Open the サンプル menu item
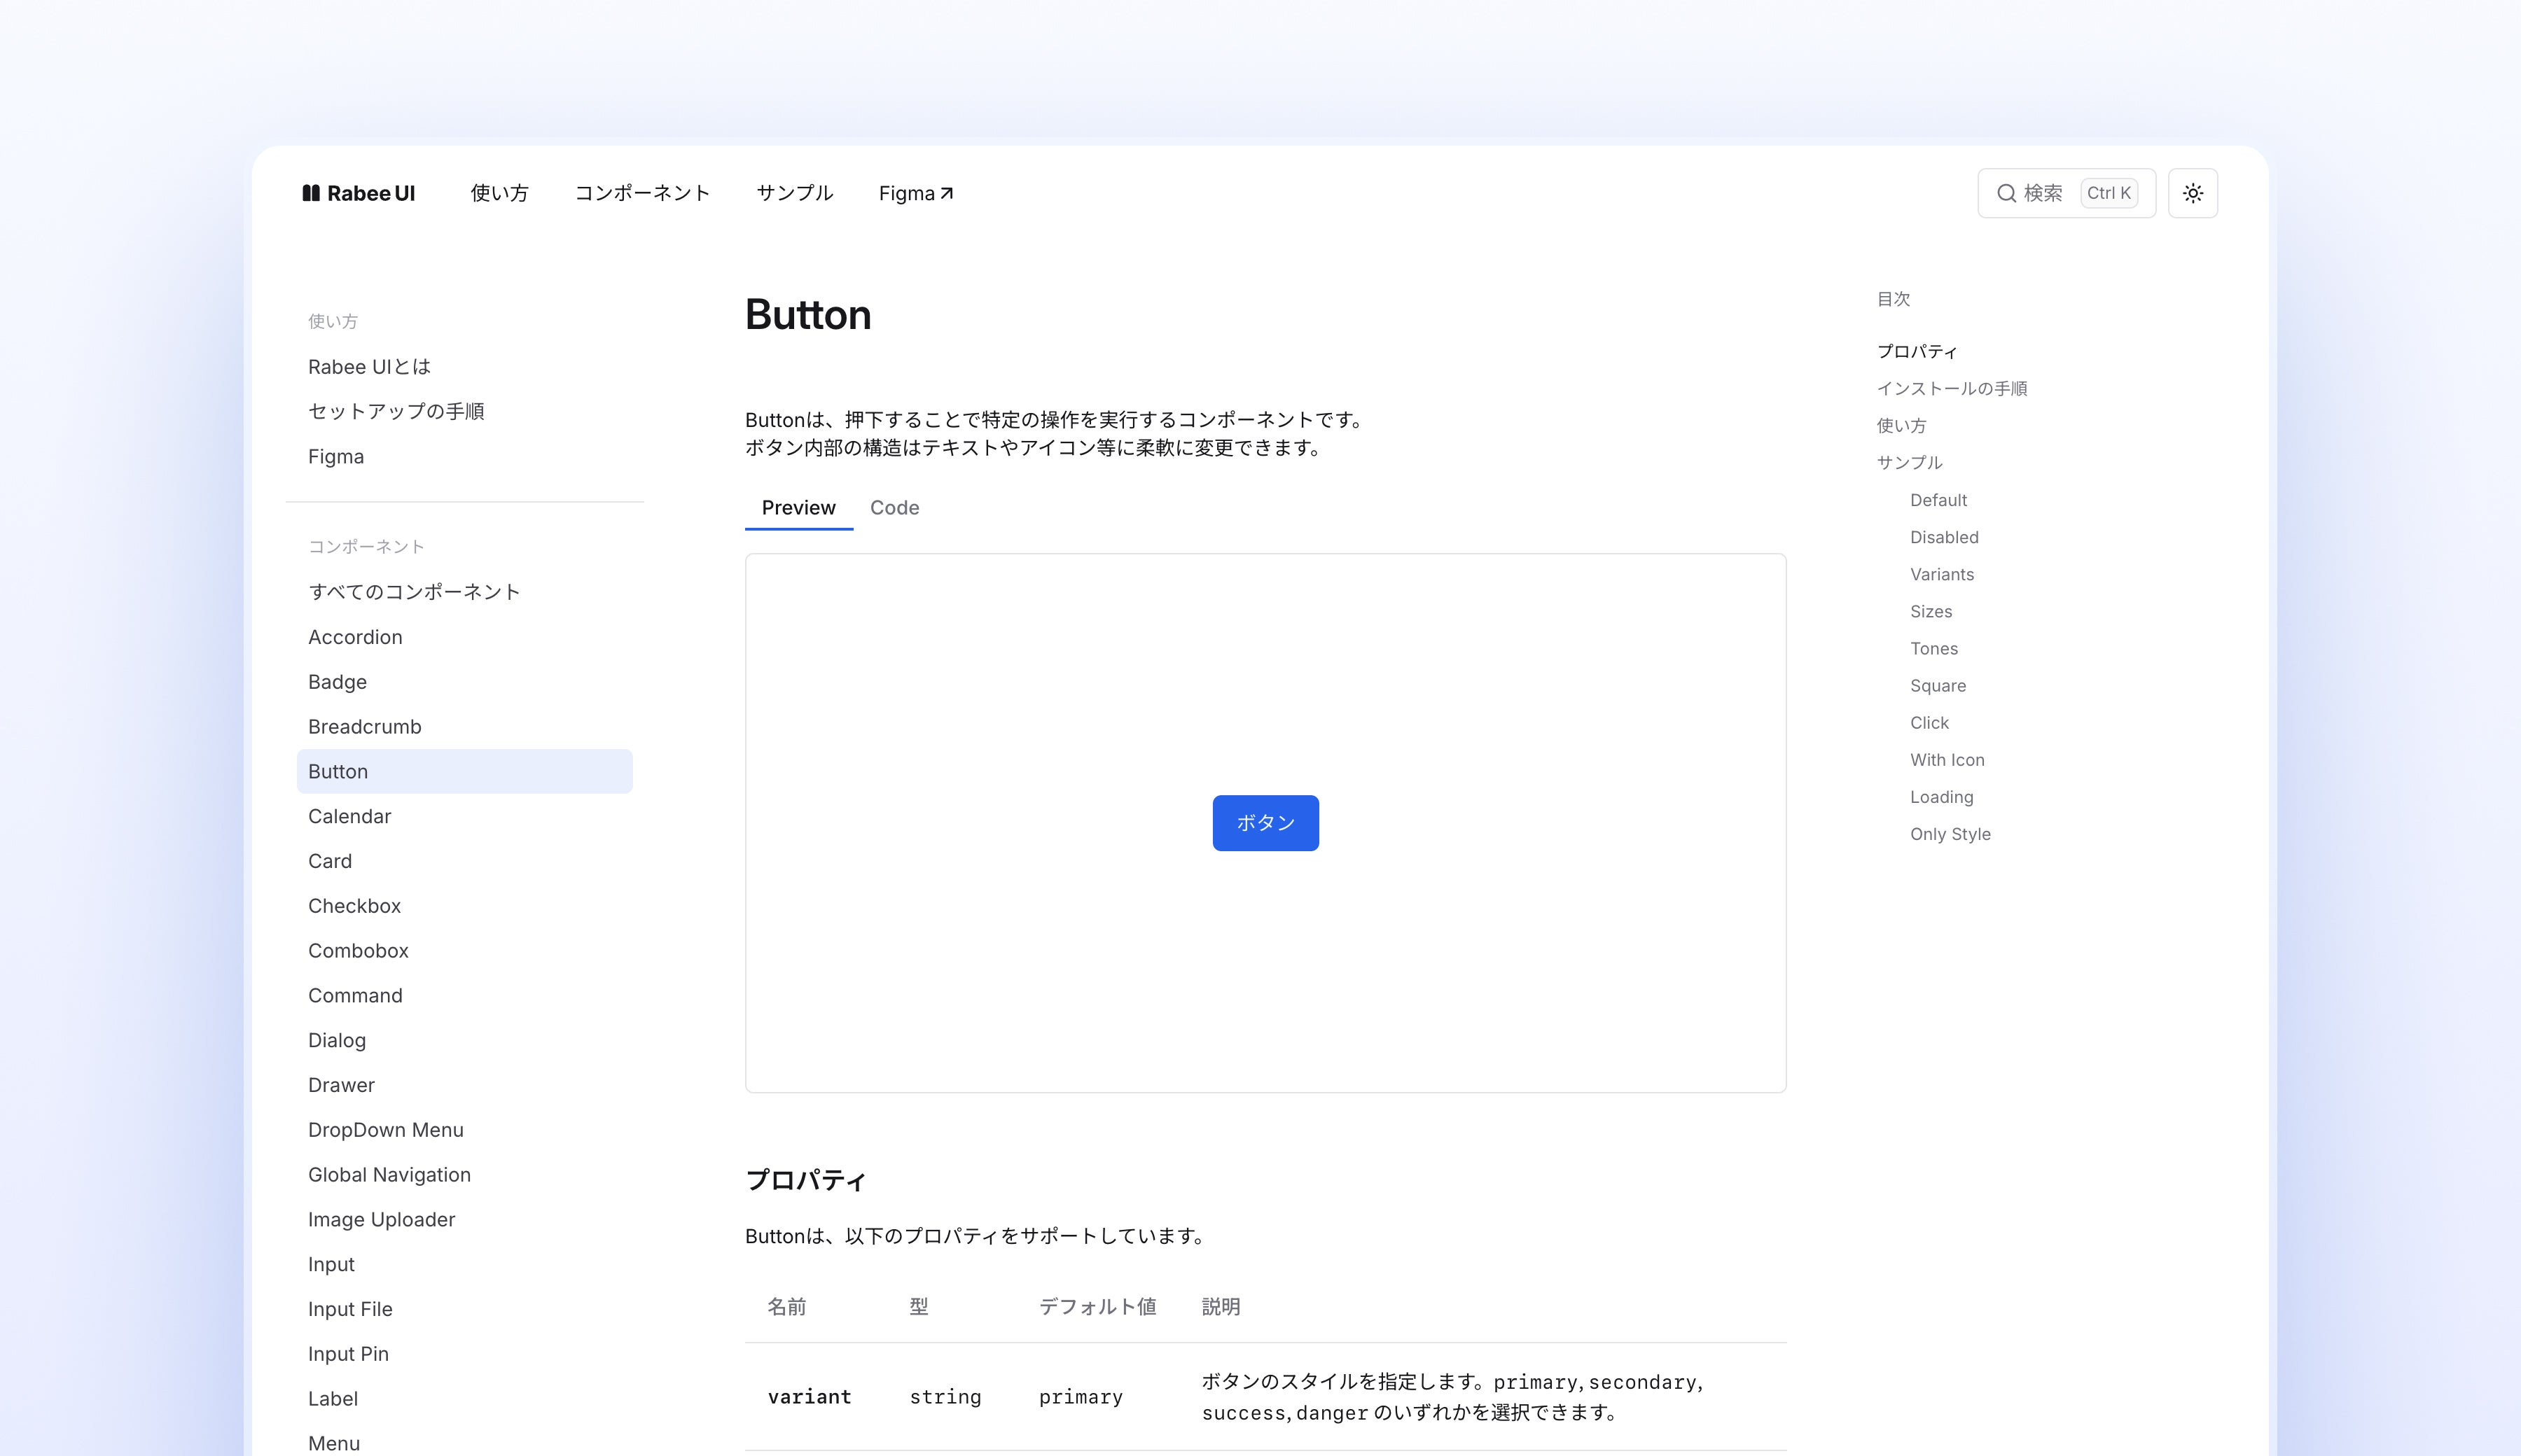Image resolution: width=2521 pixels, height=1456 pixels. (x=794, y=192)
